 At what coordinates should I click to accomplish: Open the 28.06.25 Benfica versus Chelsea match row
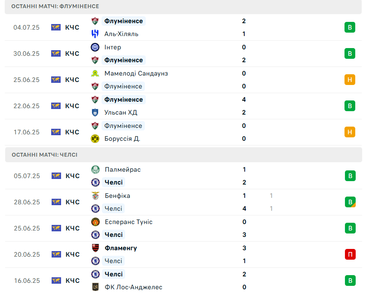point(184,202)
